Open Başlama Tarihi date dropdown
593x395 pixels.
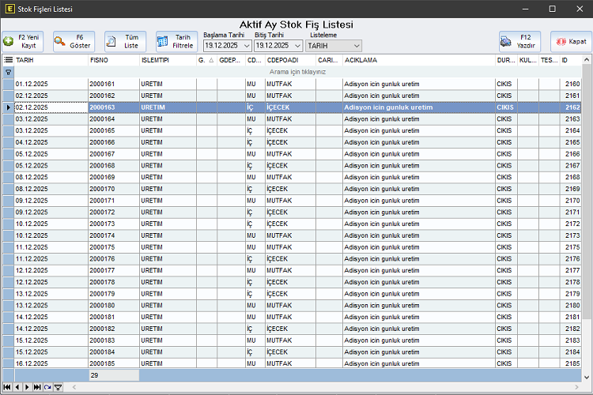[247, 47]
